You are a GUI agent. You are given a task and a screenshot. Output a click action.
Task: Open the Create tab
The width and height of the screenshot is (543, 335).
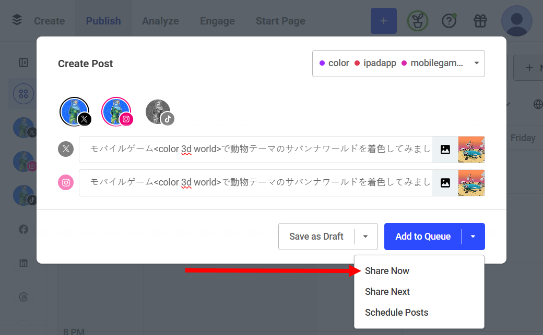pyautogui.click(x=49, y=21)
